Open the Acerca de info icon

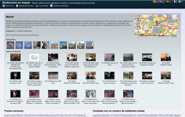click(x=4, y=6)
